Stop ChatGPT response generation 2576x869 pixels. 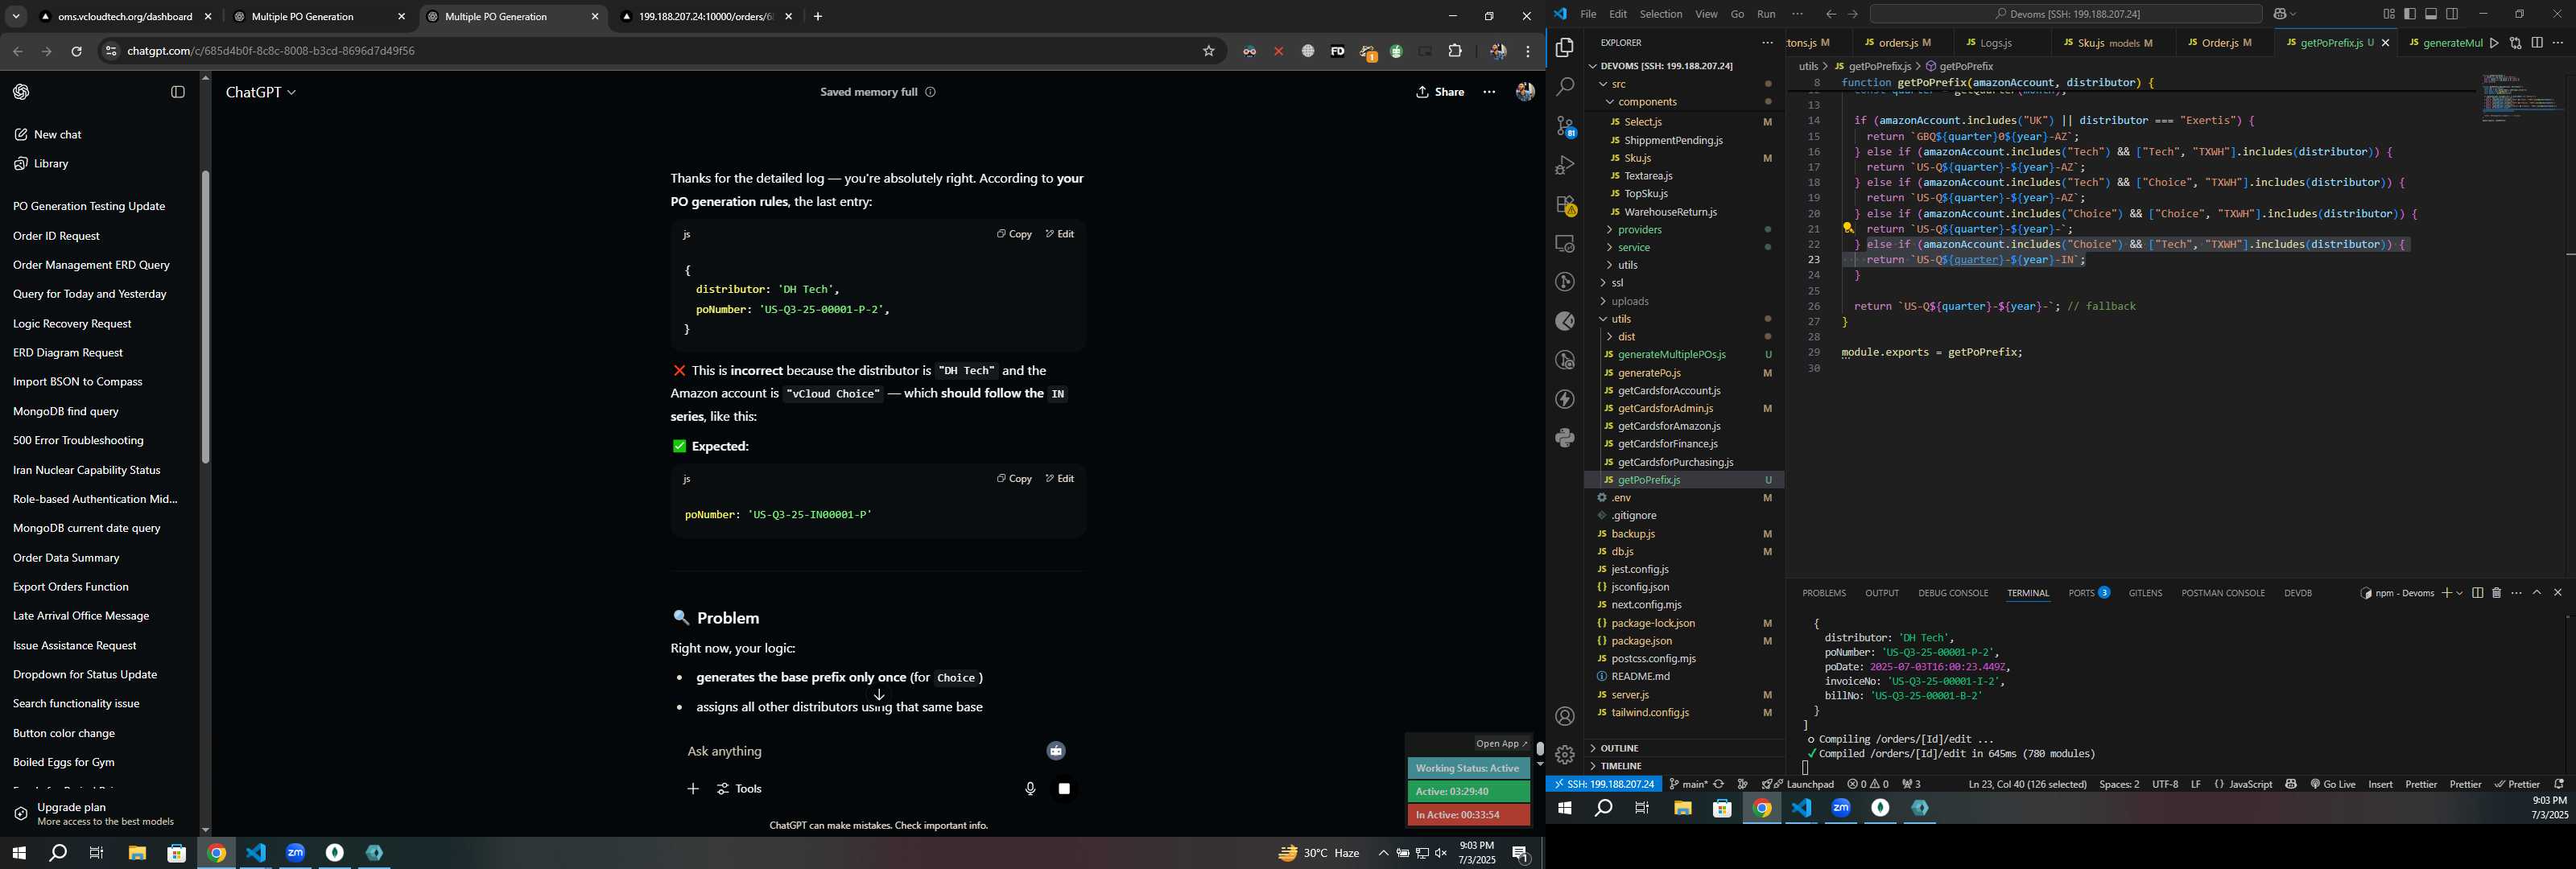1064,789
